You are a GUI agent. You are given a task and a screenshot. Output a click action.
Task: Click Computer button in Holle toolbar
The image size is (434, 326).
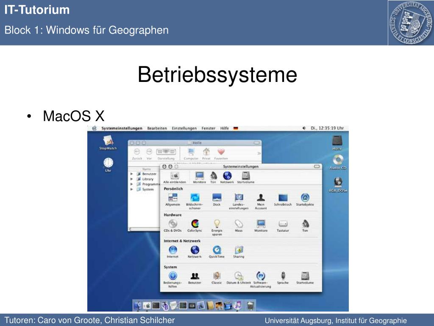pyautogui.click(x=191, y=154)
